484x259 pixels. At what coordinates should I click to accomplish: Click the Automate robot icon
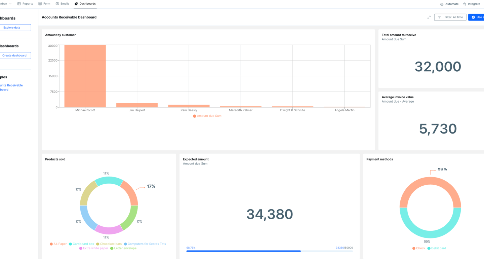point(442,4)
